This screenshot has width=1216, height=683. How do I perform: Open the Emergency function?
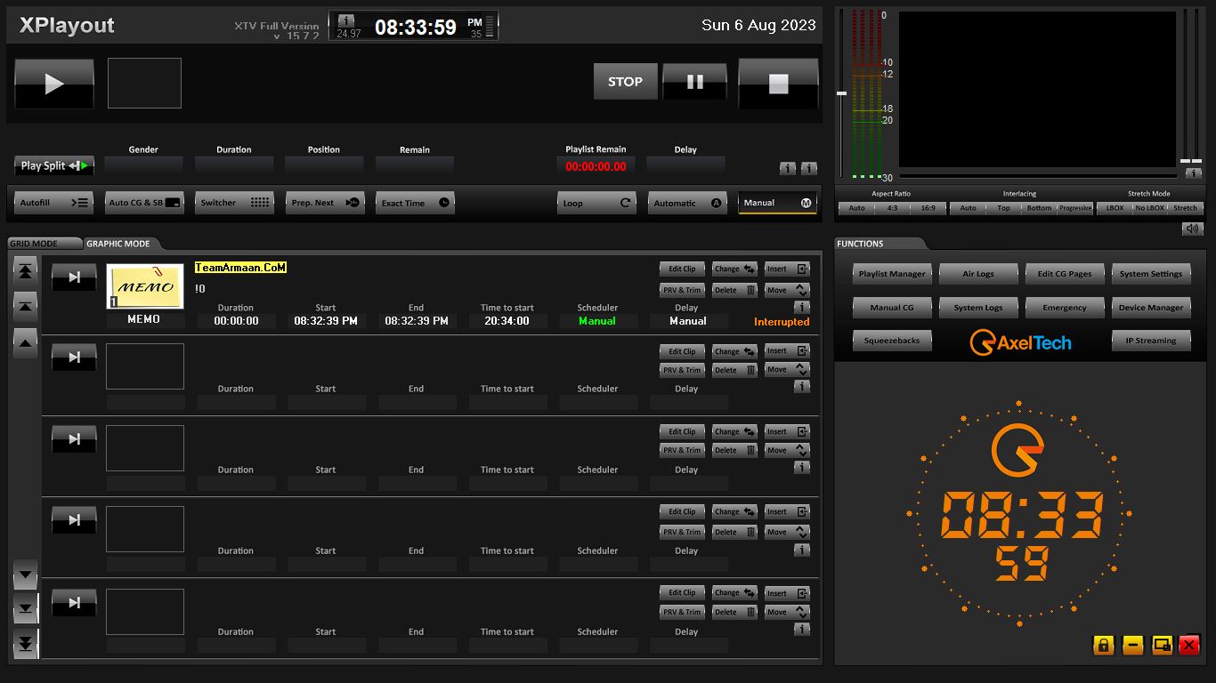click(1065, 308)
